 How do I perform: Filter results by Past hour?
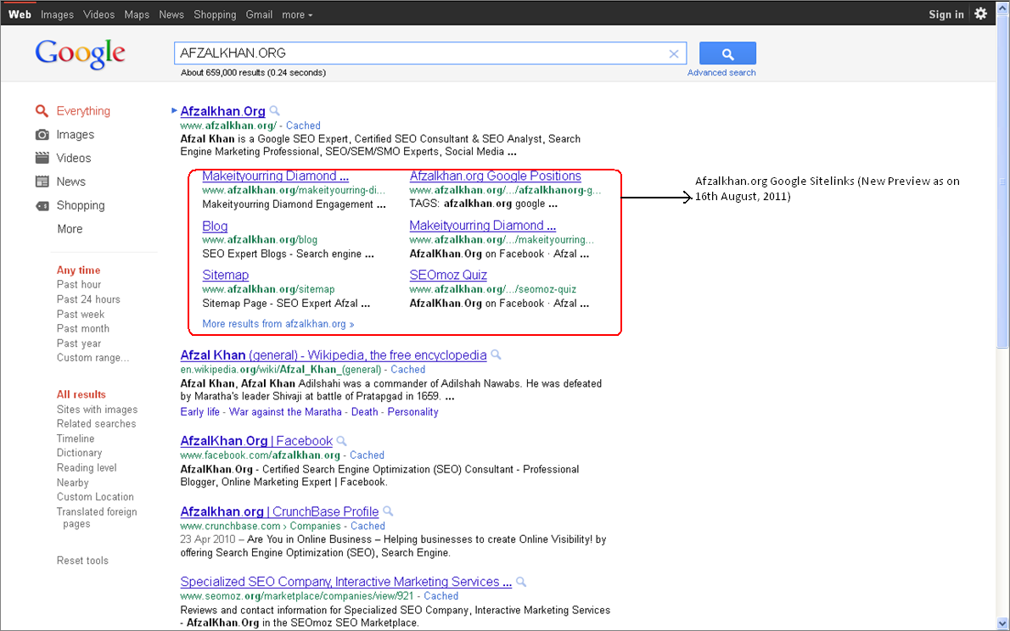click(79, 285)
